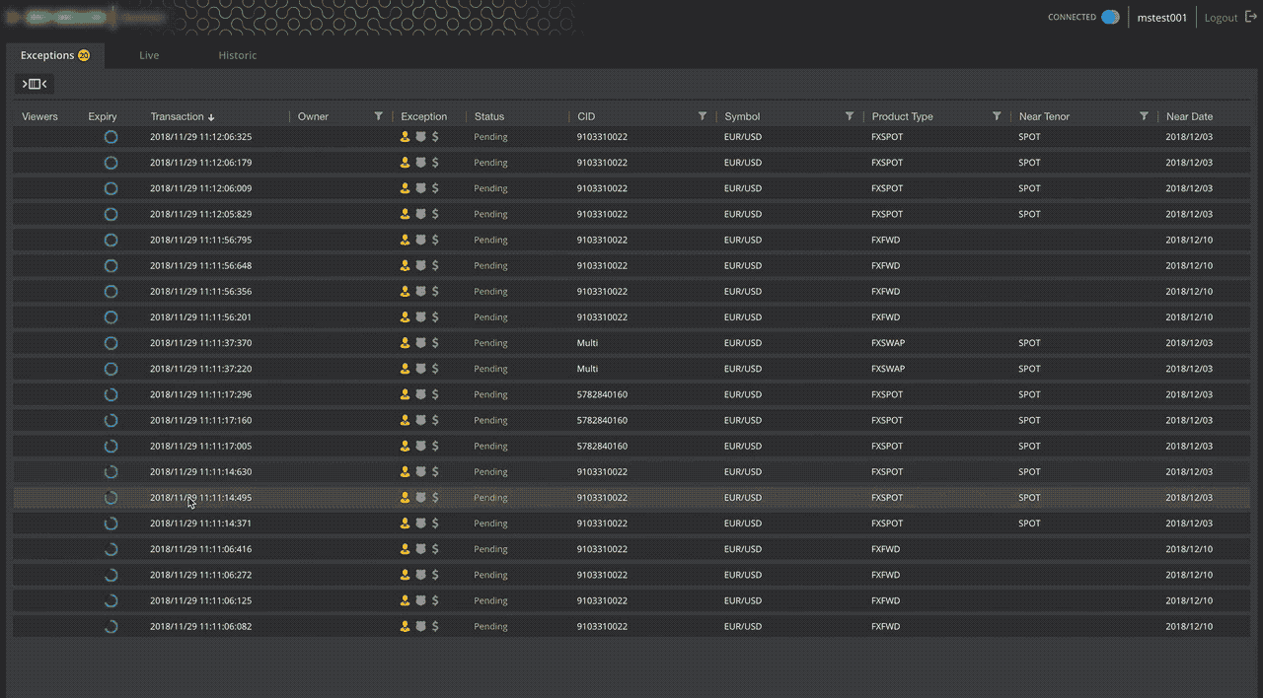This screenshot has width=1263, height=698.
Task: Click shield exception icon in row 11:11:14:371
Action: coord(420,523)
